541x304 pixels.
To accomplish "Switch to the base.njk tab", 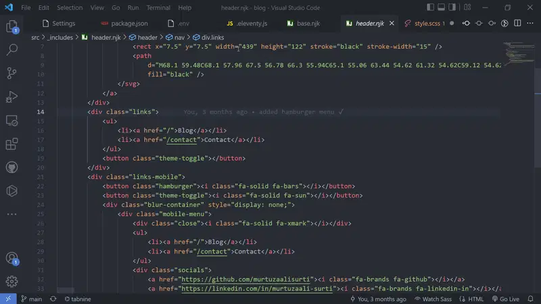I will [x=304, y=24].
